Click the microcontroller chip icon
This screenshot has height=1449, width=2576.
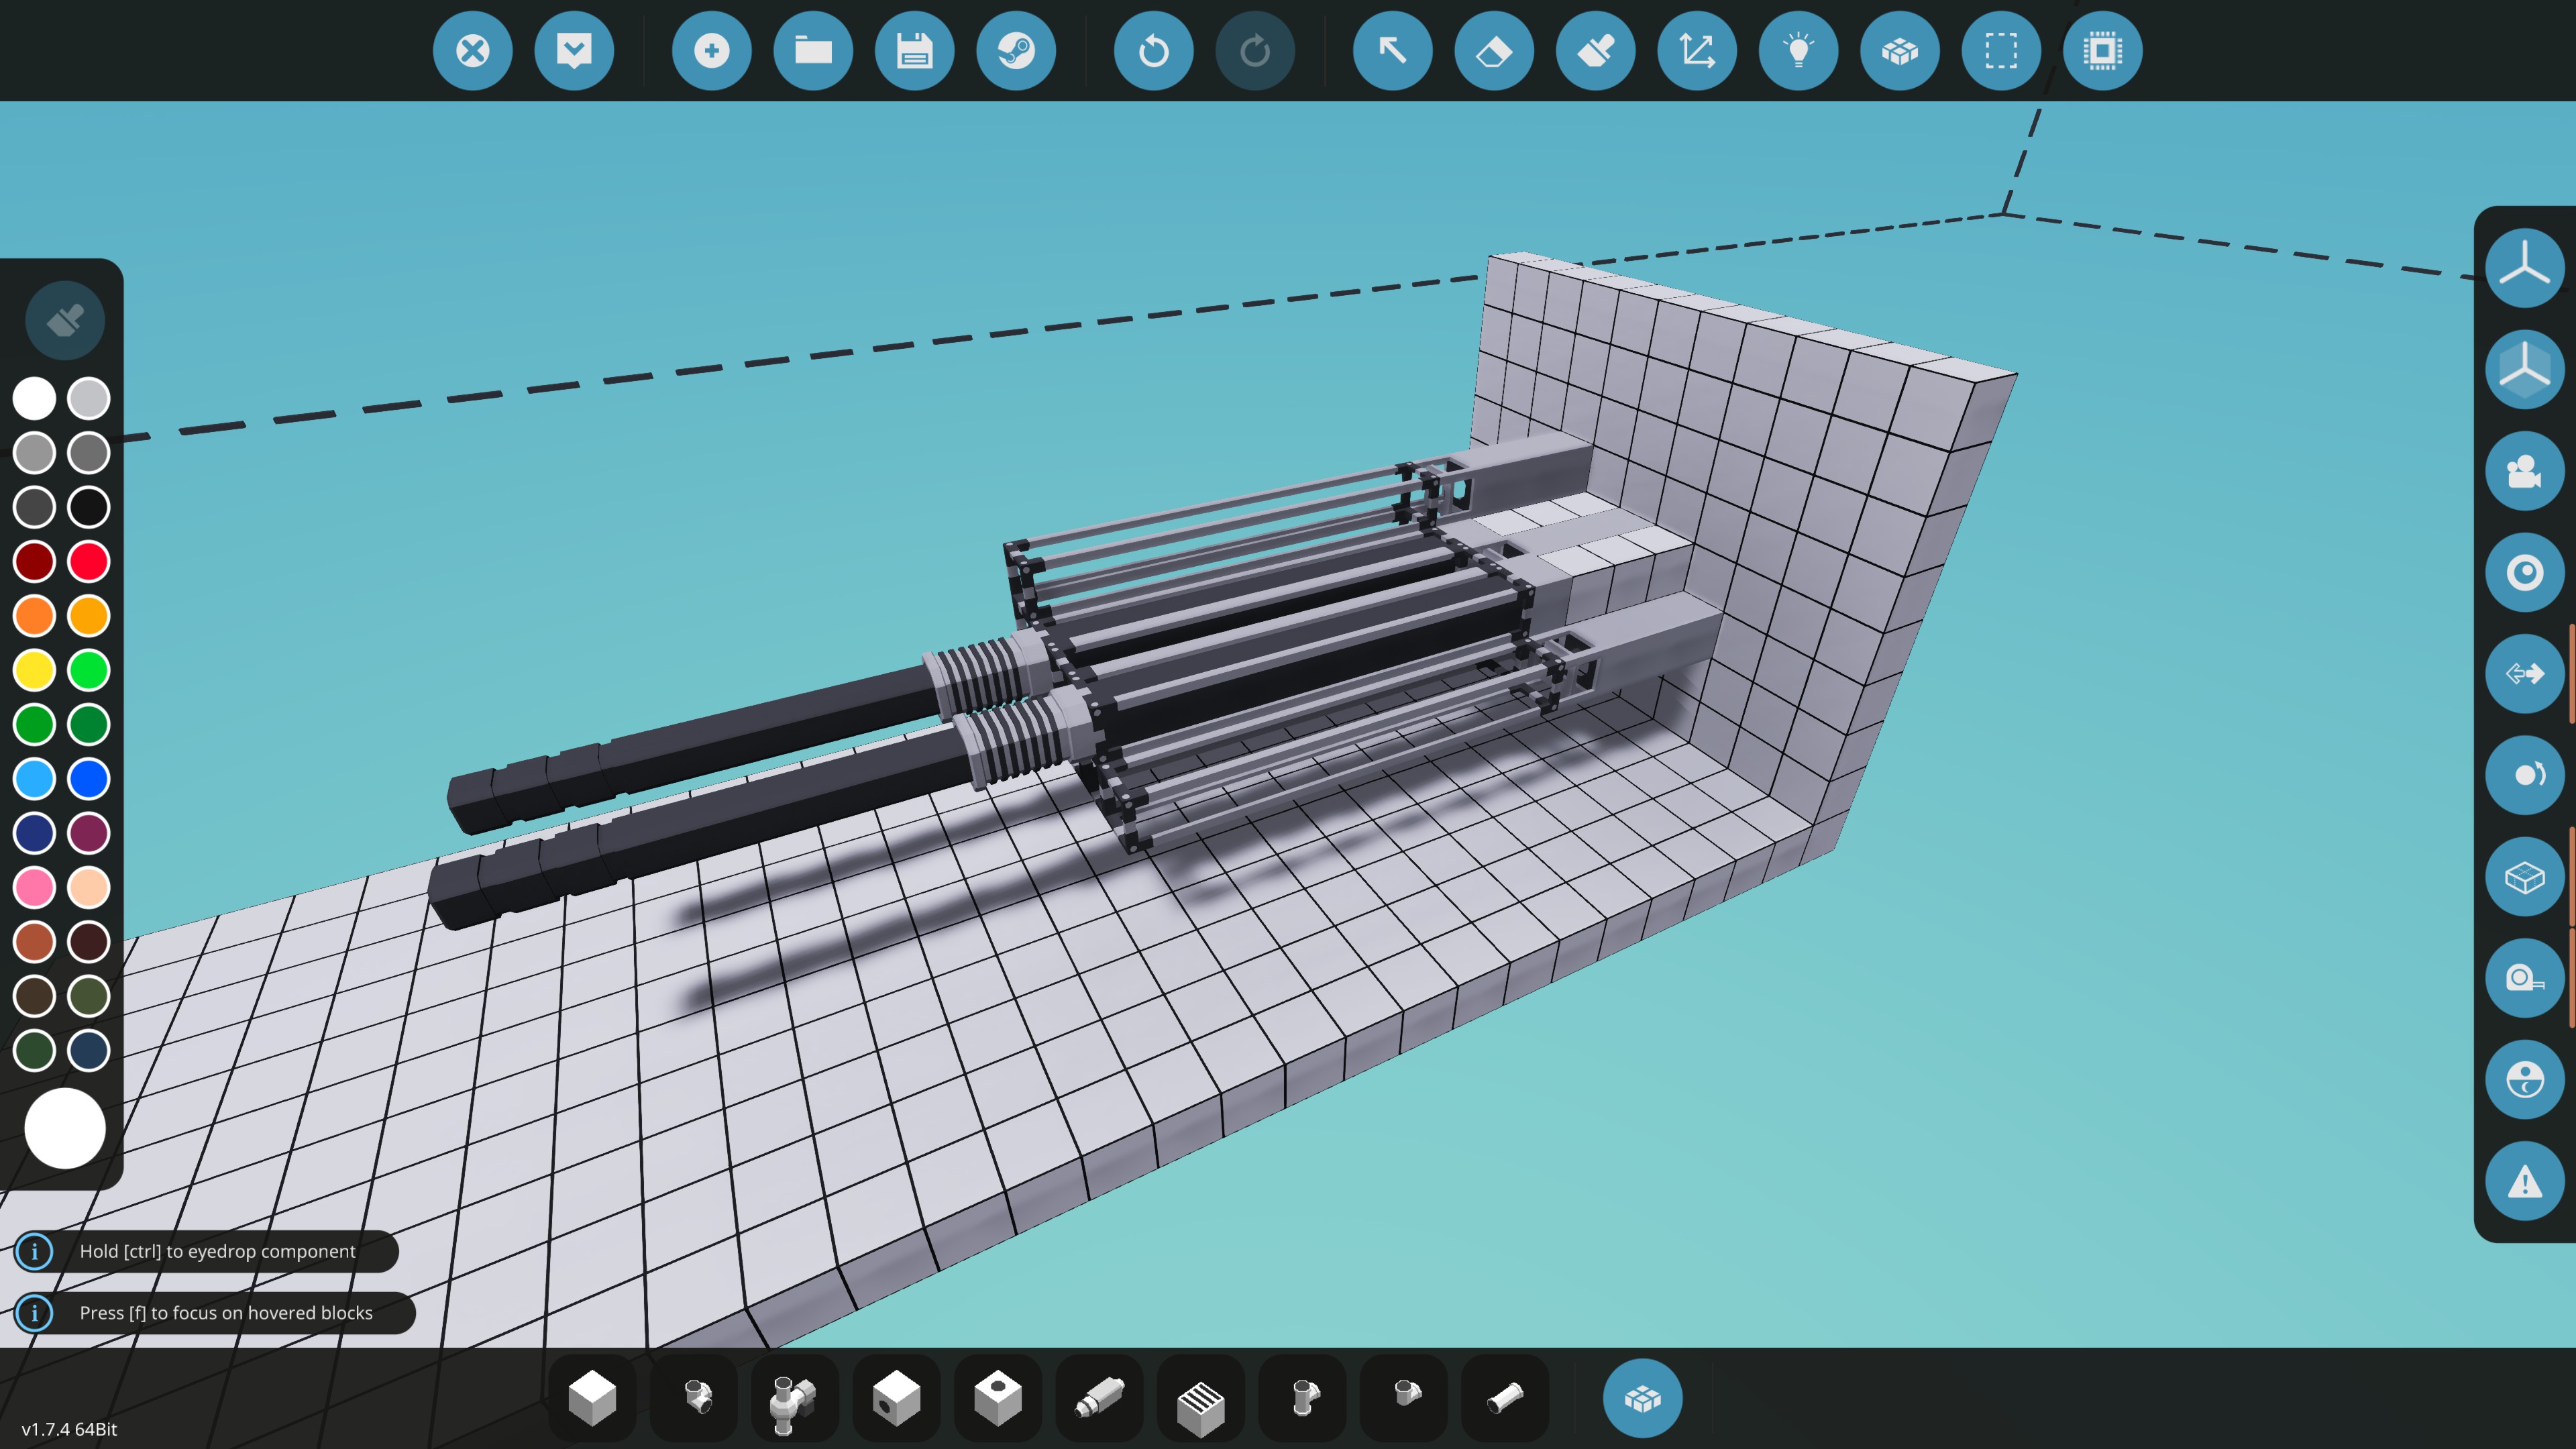[x=2102, y=50]
